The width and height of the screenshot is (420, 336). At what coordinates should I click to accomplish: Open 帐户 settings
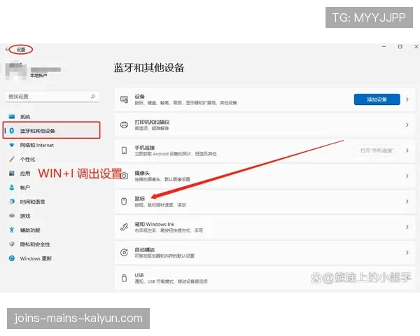tap(25, 188)
